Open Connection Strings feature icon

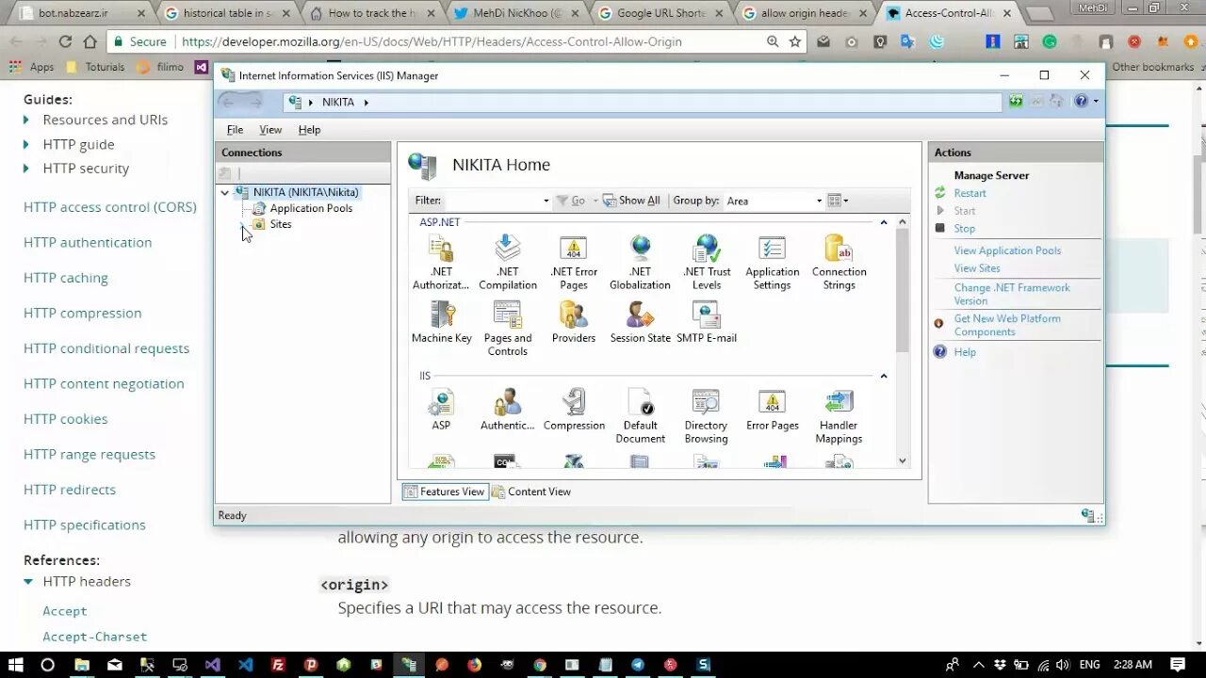[839, 263]
